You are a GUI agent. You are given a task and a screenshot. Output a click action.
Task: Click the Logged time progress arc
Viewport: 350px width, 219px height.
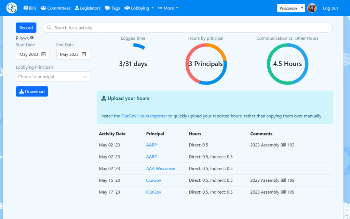[x=139, y=46]
